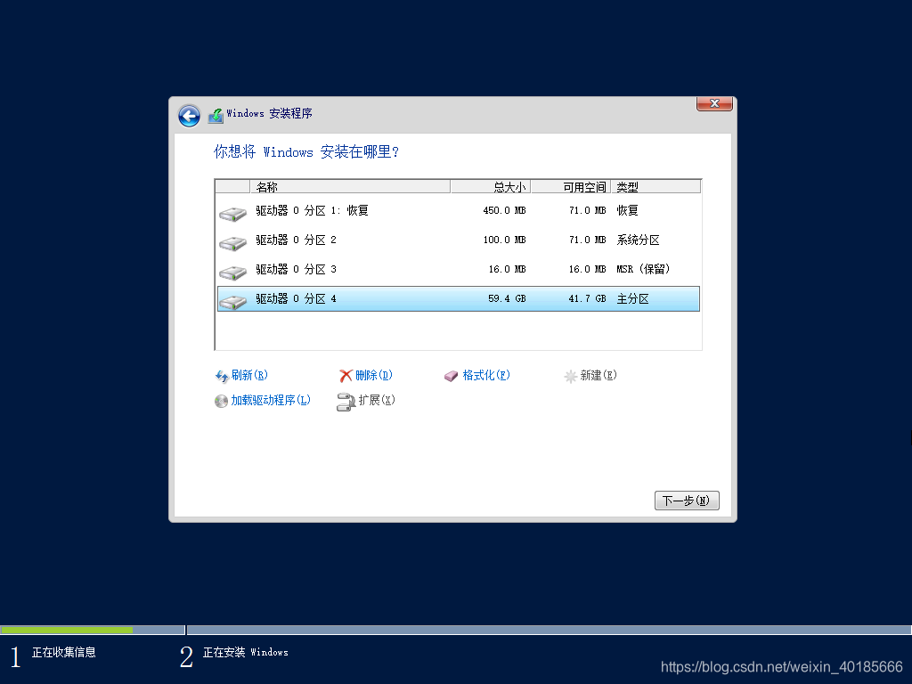Screen dimensions: 912x684
Task: Click the Windows Setup title icon
Action: 216,115
